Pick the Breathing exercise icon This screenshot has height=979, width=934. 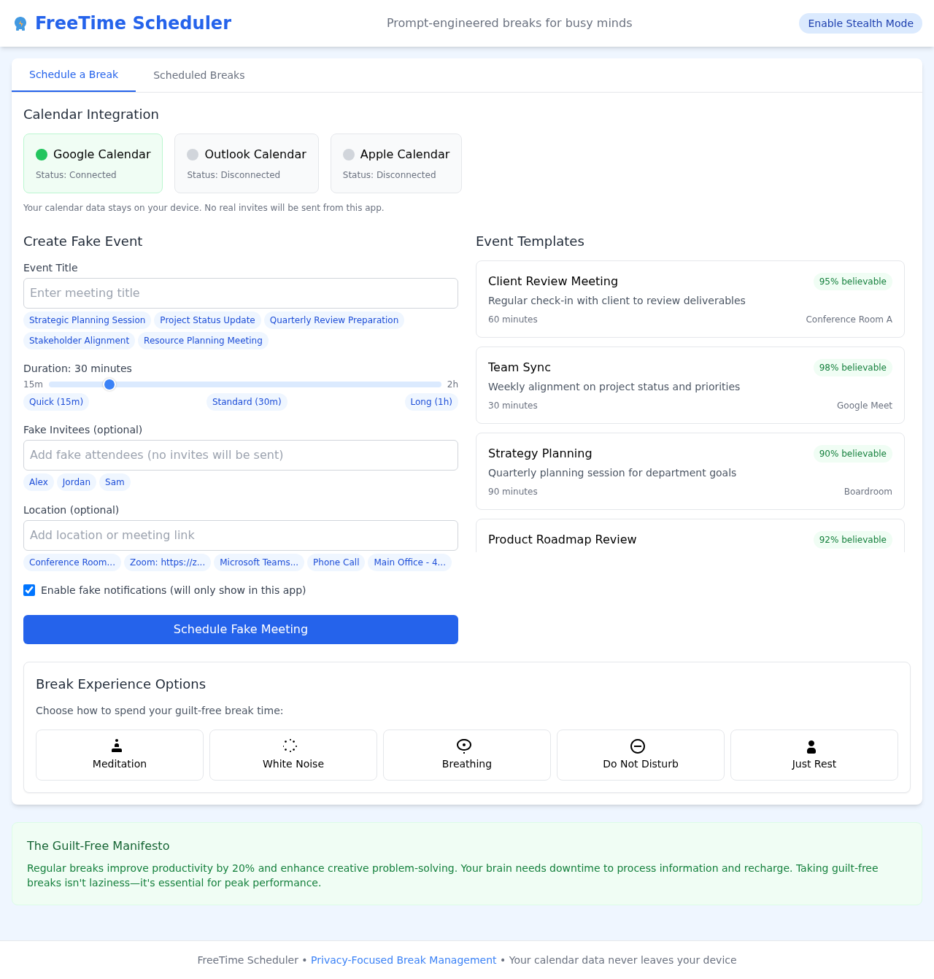coord(464,746)
